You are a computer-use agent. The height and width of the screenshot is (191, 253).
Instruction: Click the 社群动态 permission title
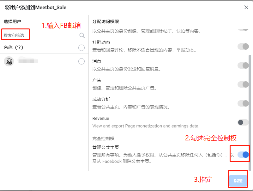[x=101, y=42]
